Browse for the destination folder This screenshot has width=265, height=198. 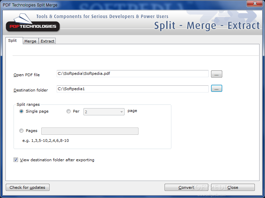(216, 88)
